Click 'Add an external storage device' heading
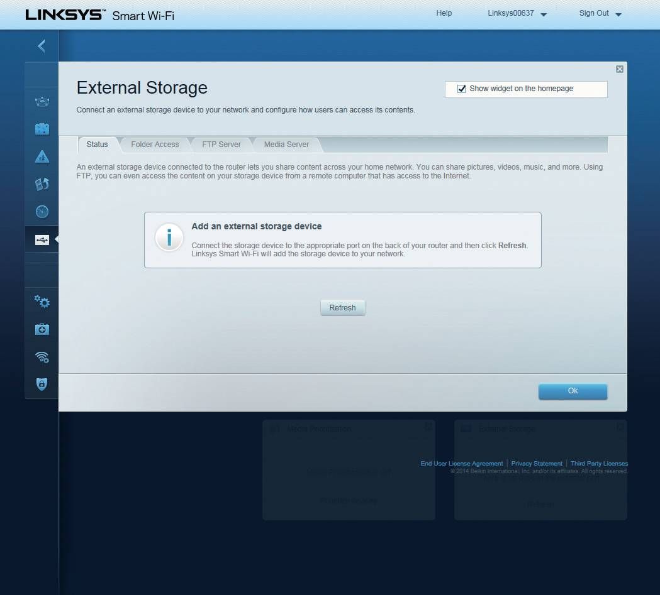Screen dimensions: 660x595 pos(256,226)
